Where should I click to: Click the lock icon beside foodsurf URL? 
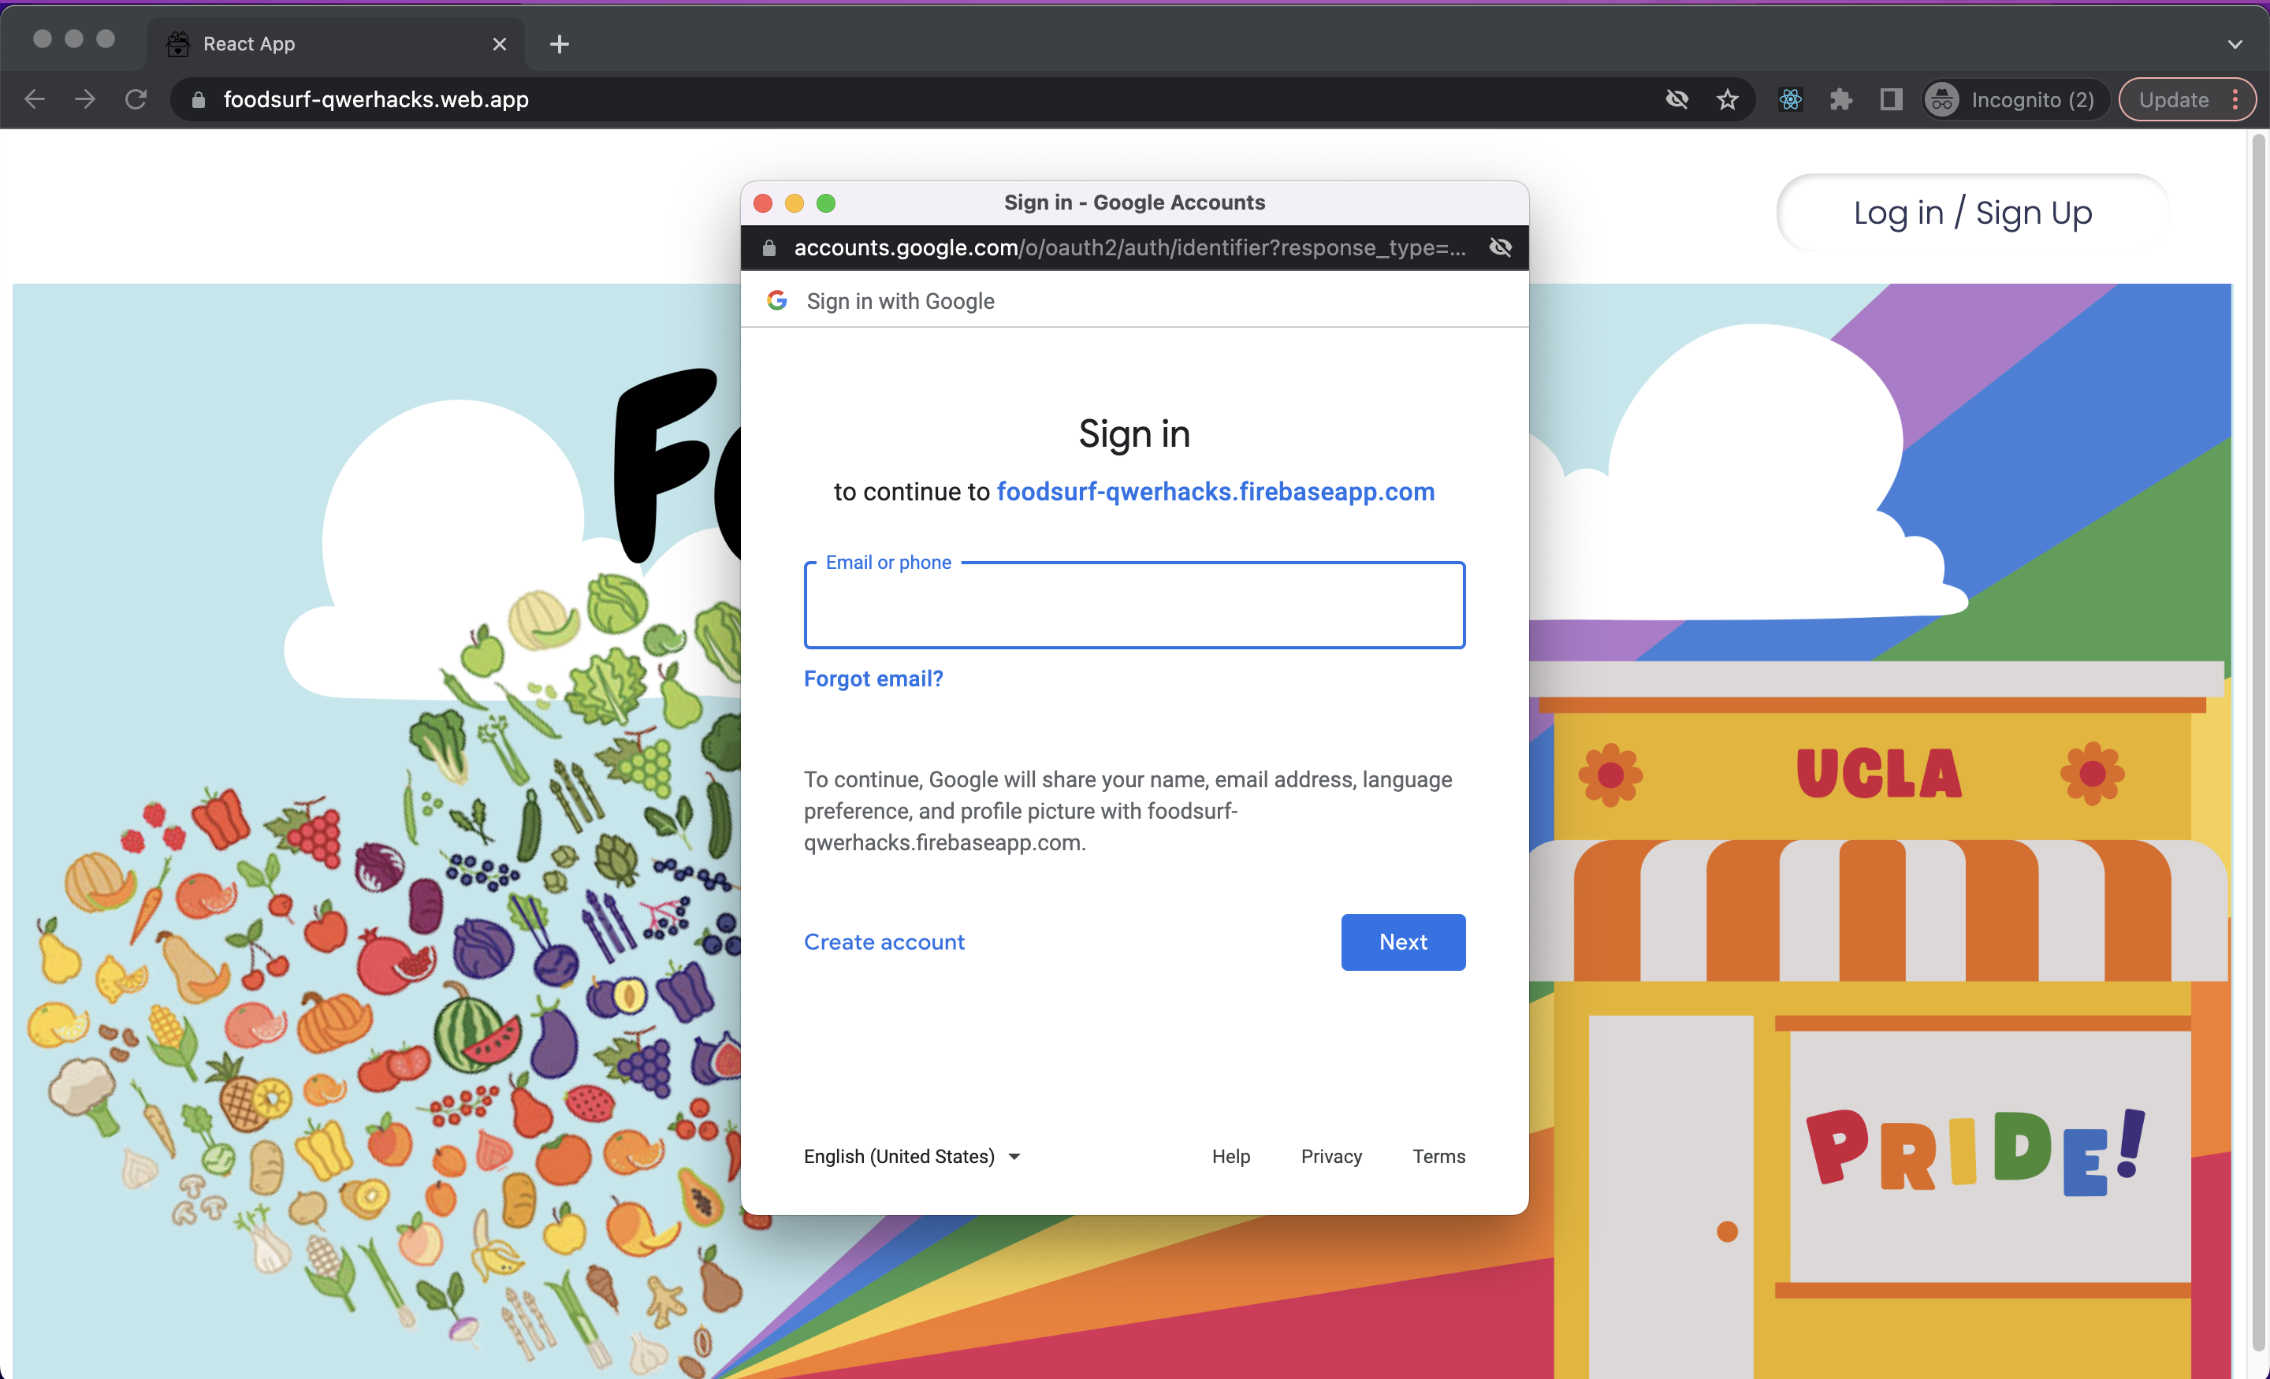[198, 99]
